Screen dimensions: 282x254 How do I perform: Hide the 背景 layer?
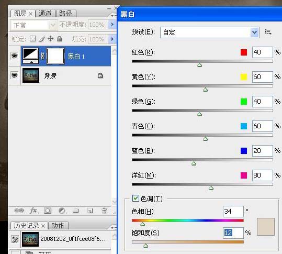[15, 75]
